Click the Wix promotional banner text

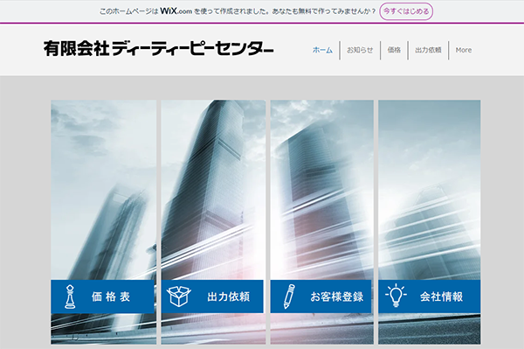click(x=238, y=11)
